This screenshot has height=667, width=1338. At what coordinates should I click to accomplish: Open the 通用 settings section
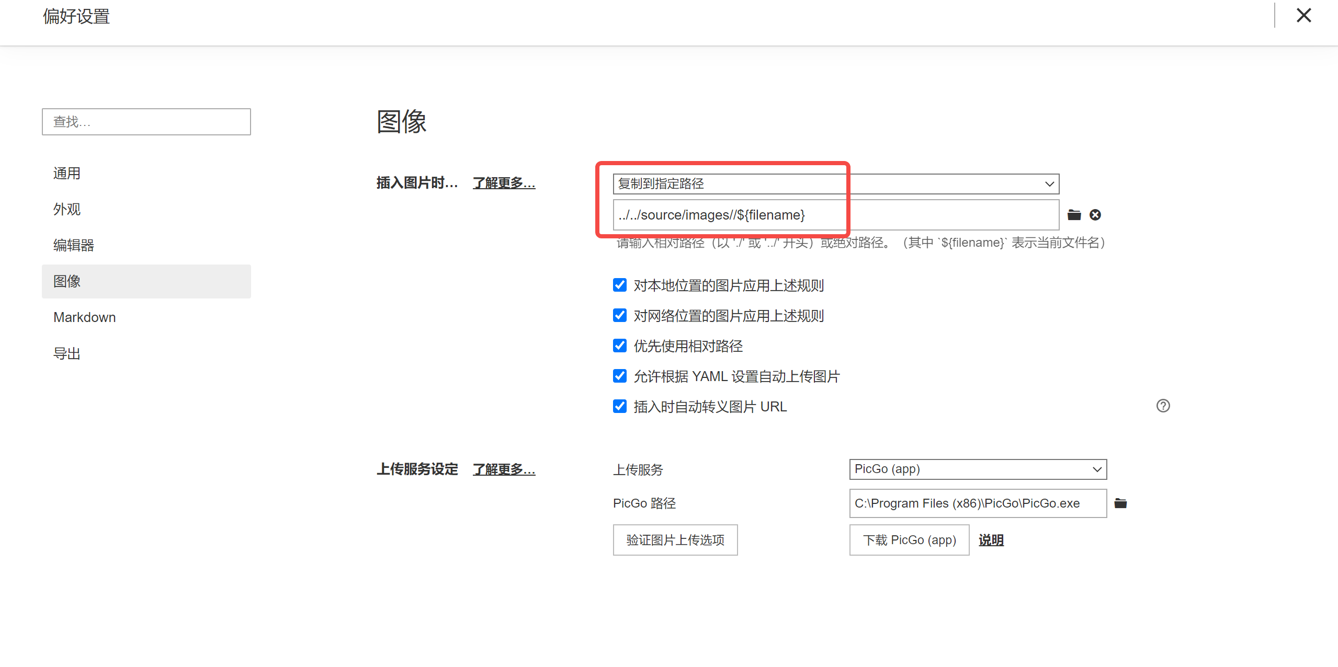tap(67, 174)
